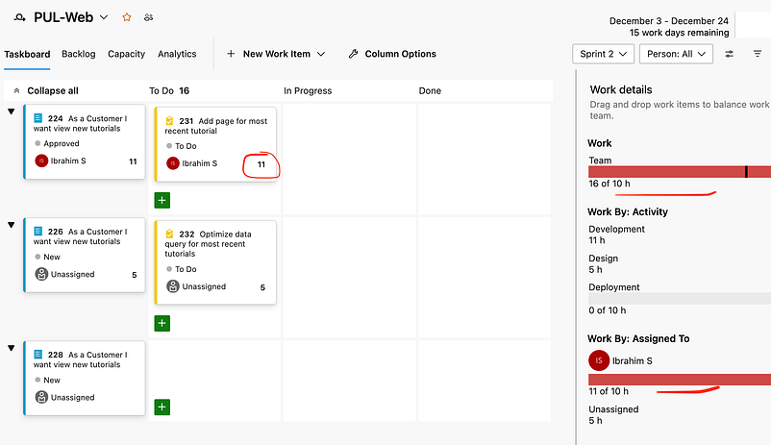Screen dimensions: 771x445
Task: Add task under item 228 green plus
Action: point(162,407)
